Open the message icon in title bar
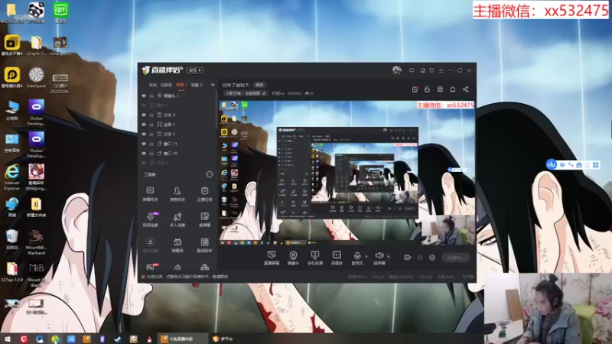The width and height of the screenshot is (612, 344). pos(412,70)
